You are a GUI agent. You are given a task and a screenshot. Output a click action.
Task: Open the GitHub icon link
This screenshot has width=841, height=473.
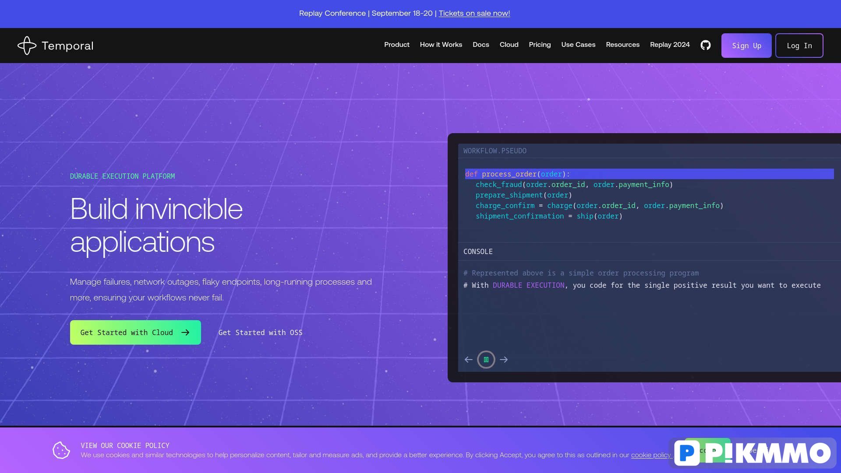click(x=705, y=45)
